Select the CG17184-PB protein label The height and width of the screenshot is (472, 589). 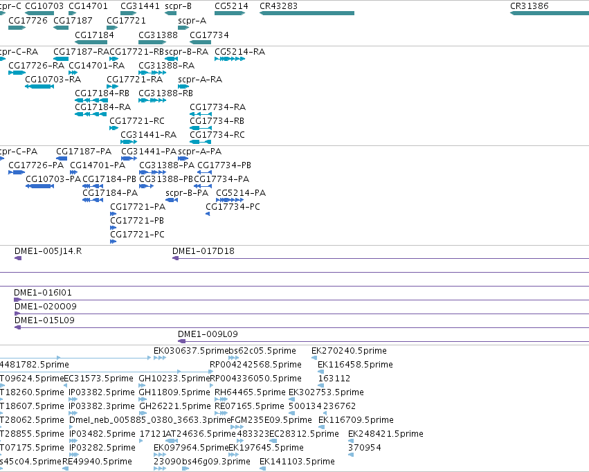pyautogui.click(x=109, y=179)
